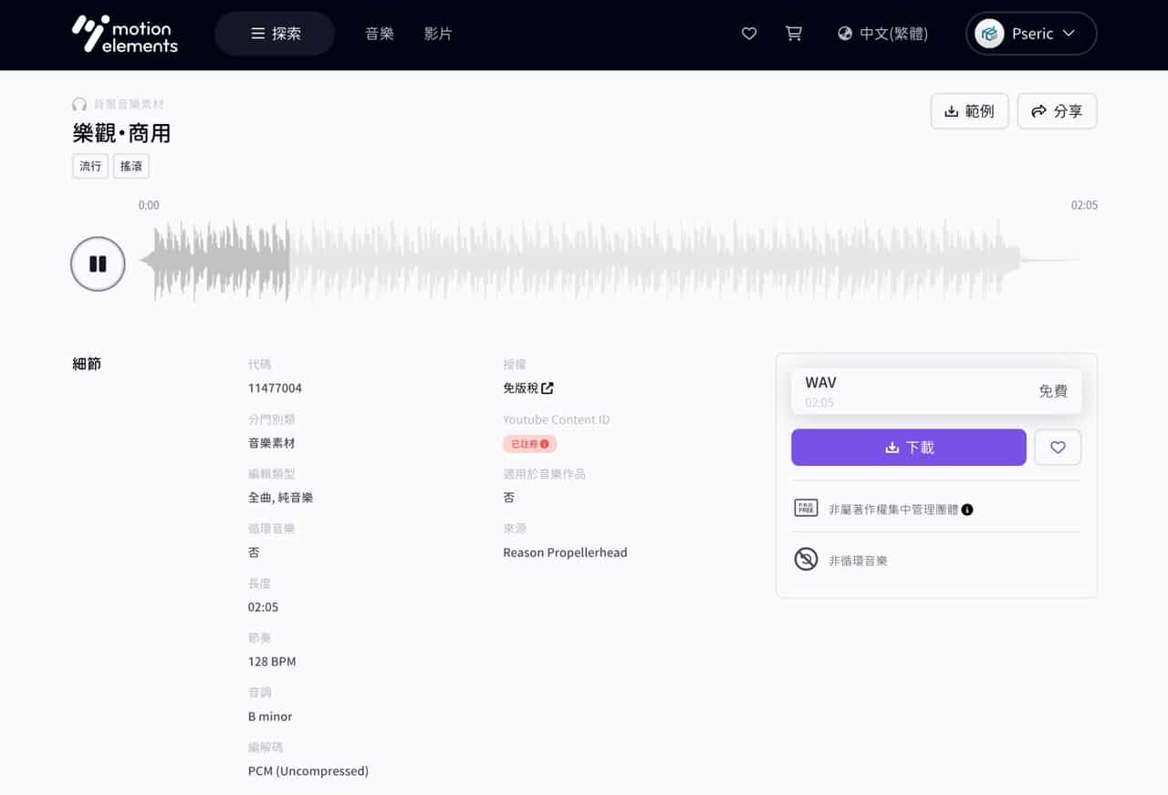
Task: Click the purple 下載 download button
Action: tap(909, 448)
